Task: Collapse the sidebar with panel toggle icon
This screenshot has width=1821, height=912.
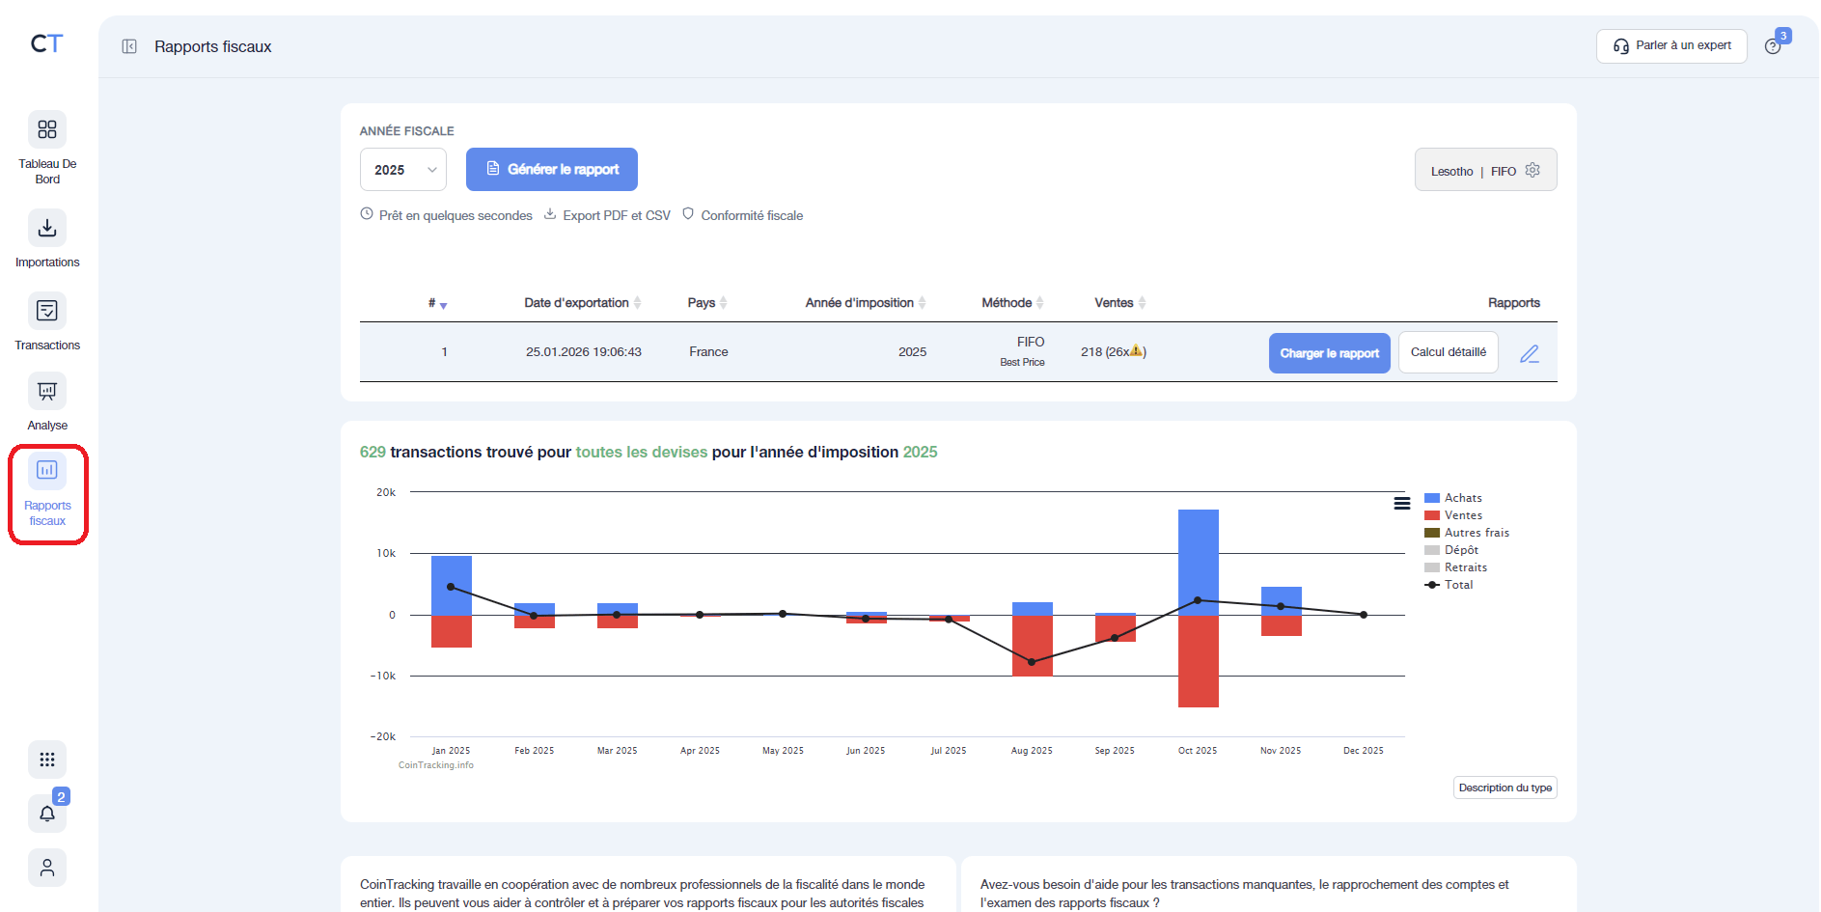Action: pos(129,46)
